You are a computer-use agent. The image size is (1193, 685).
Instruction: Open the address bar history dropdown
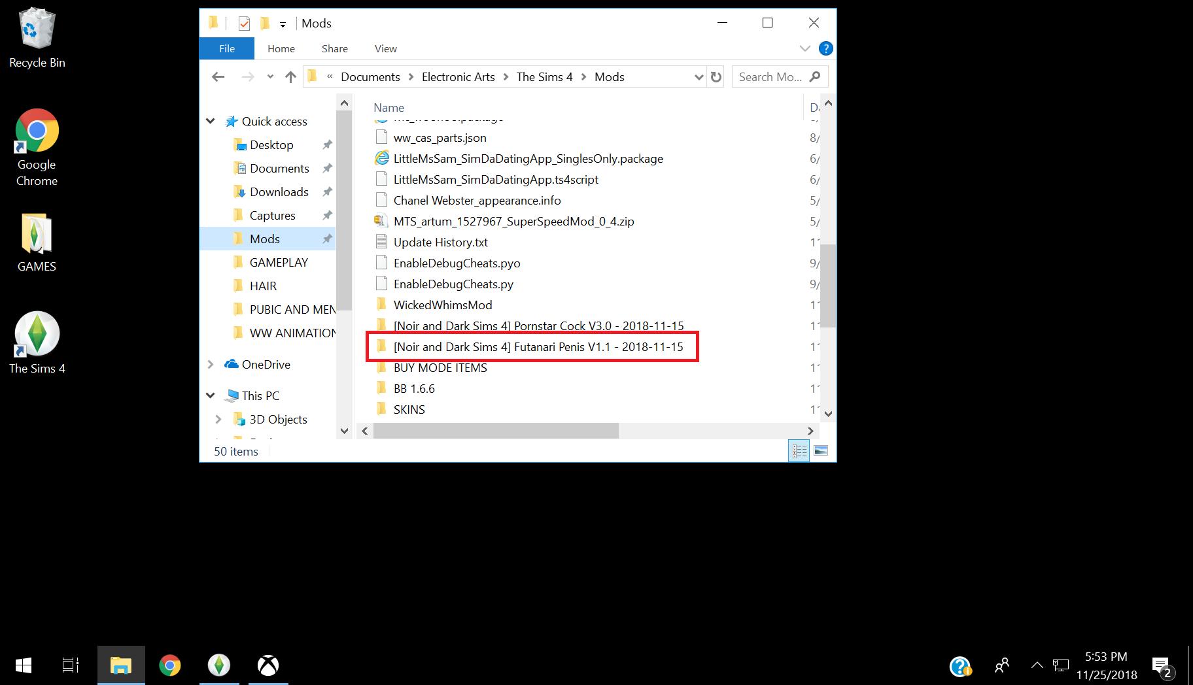pos(699,77)
